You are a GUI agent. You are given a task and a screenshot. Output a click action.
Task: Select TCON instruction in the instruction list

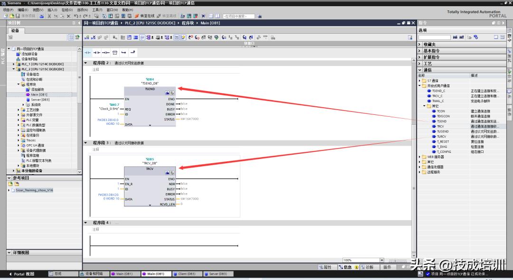click(441, 111)
